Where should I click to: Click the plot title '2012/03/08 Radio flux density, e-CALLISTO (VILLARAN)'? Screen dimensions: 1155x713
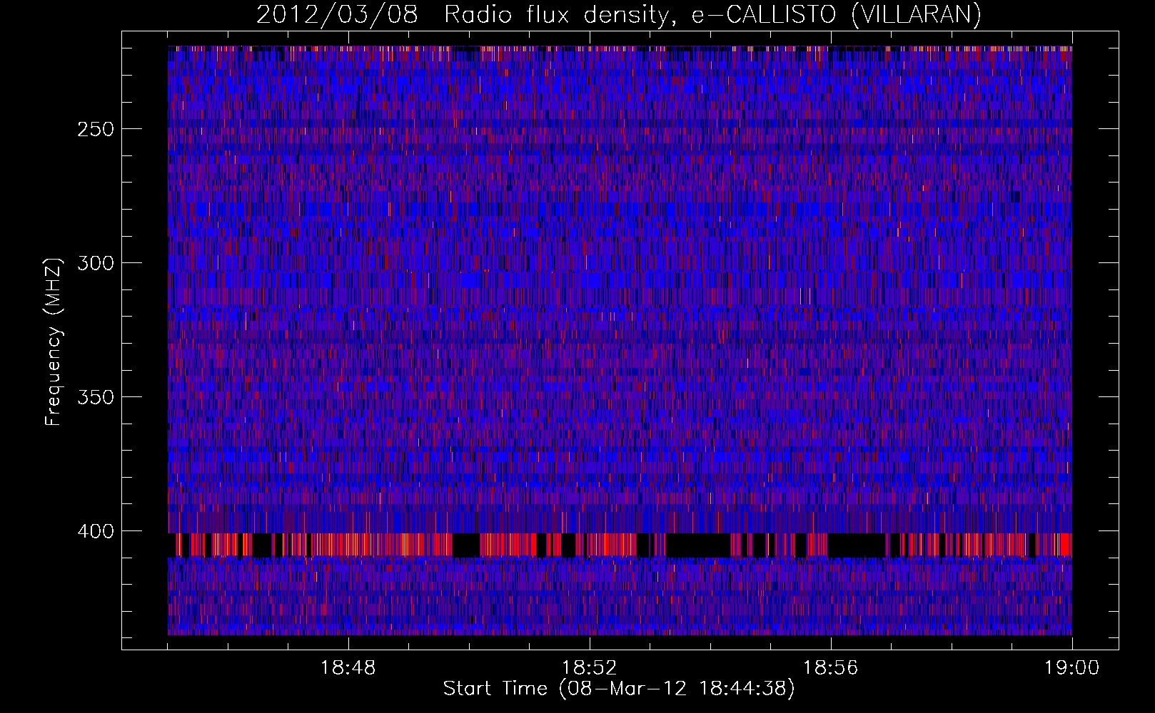(619, 15)
